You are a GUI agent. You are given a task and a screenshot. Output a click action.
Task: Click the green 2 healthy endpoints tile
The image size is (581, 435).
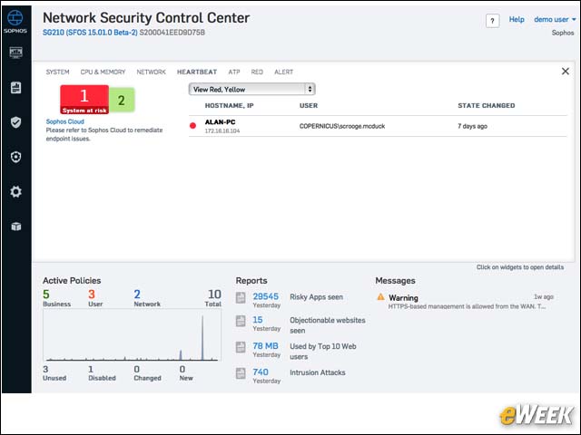(122, 100)
